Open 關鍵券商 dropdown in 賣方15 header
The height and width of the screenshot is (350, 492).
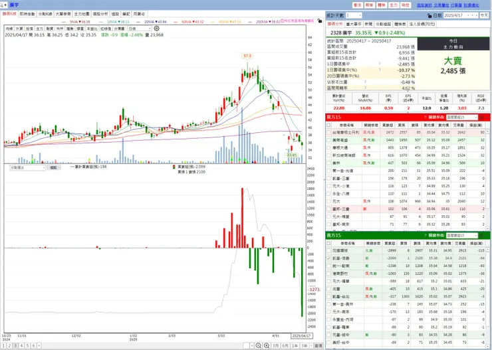pos(461,235)
